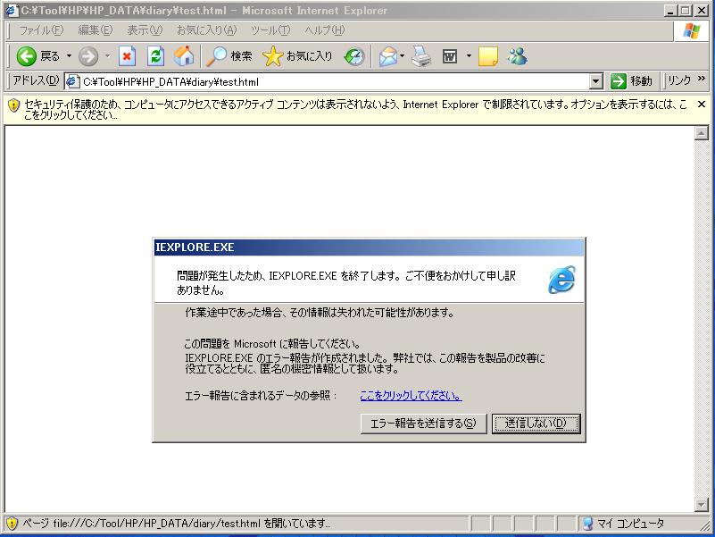Click the History clock icon
715x537 pixels.
354,56
